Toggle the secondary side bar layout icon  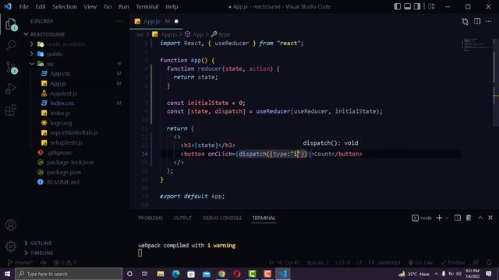click(x=417, y=6)
